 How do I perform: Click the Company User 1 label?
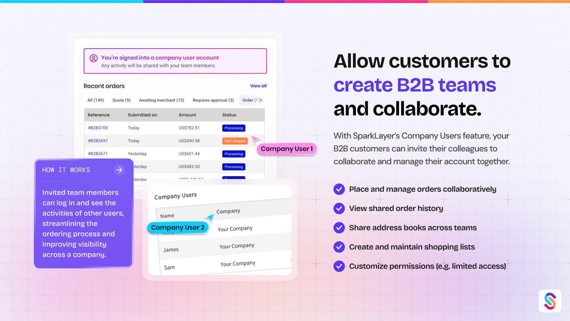[287, 149]
